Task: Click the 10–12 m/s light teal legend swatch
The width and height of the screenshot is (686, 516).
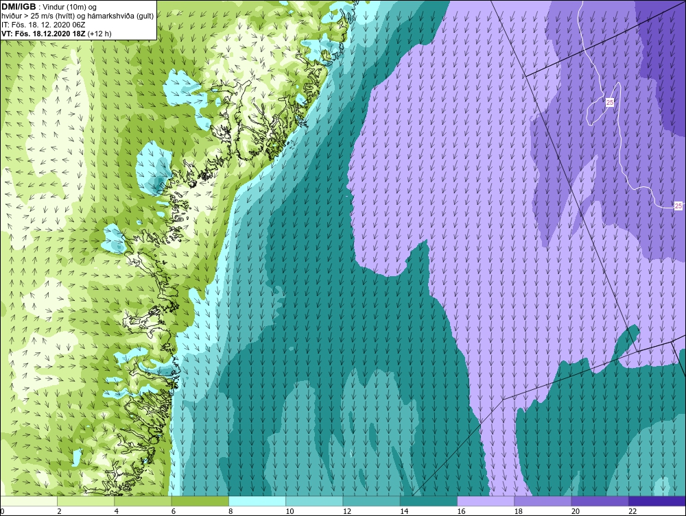Action: click(315, 501)
